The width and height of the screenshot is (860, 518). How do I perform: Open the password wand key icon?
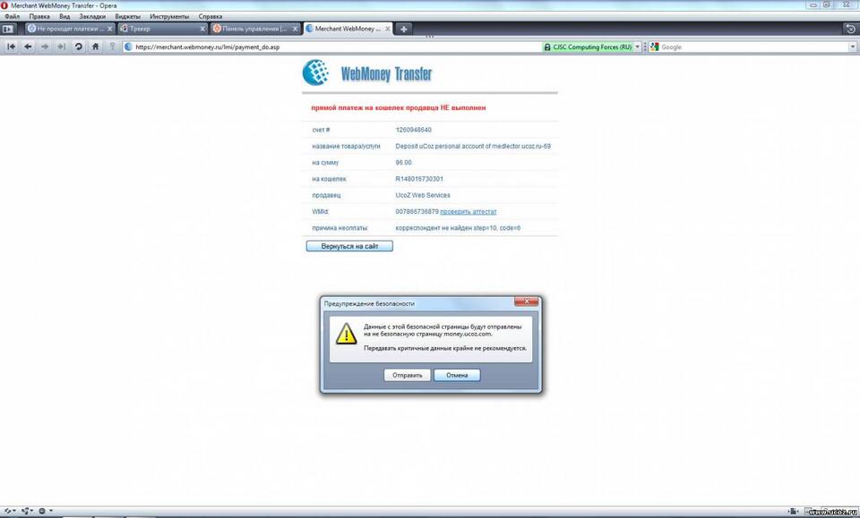pyautogui.click(x=113, y=47)
